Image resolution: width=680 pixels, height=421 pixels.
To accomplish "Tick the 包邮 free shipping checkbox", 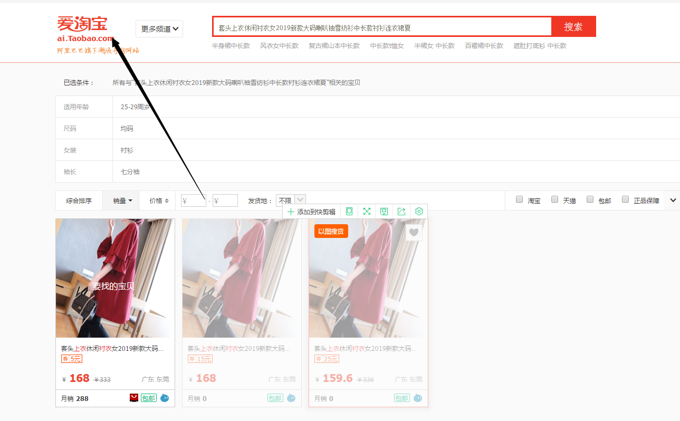I will 590,199.
